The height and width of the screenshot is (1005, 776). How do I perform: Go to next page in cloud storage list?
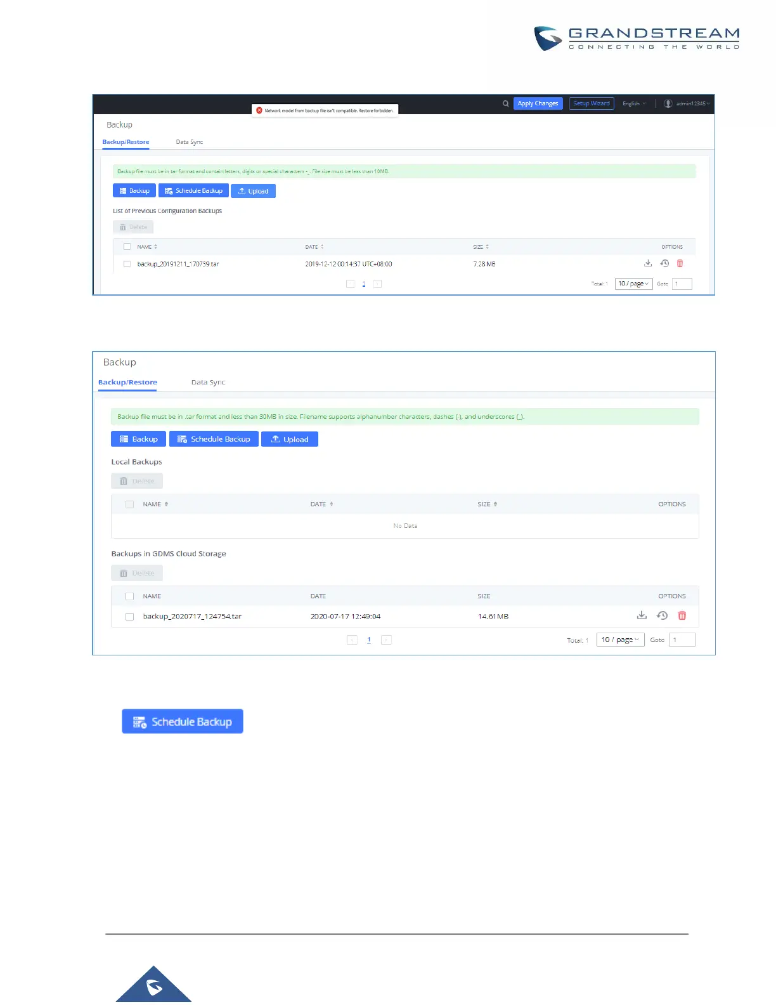click(x=386, y=640)
